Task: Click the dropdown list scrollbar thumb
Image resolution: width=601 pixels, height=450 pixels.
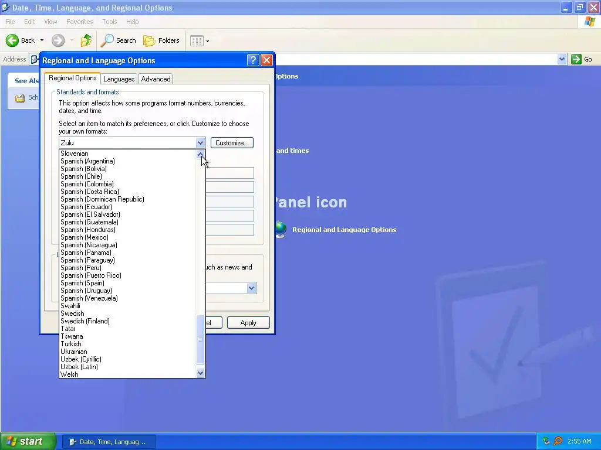Action: (x=200, y=339)
